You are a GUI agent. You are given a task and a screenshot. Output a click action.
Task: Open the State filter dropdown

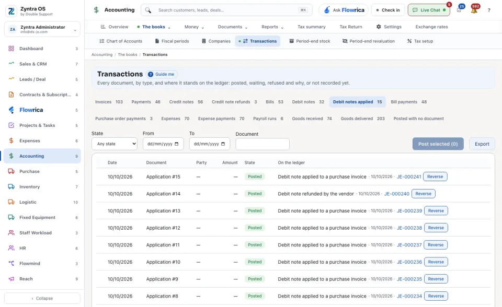(115, 144)
